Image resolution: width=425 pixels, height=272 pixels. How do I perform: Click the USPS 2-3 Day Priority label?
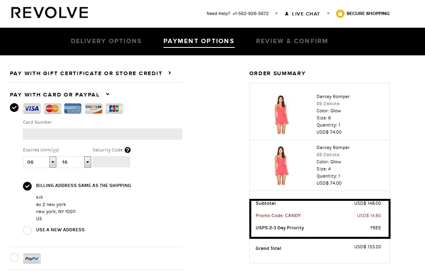pyautogui.click(x=280, y=228)
